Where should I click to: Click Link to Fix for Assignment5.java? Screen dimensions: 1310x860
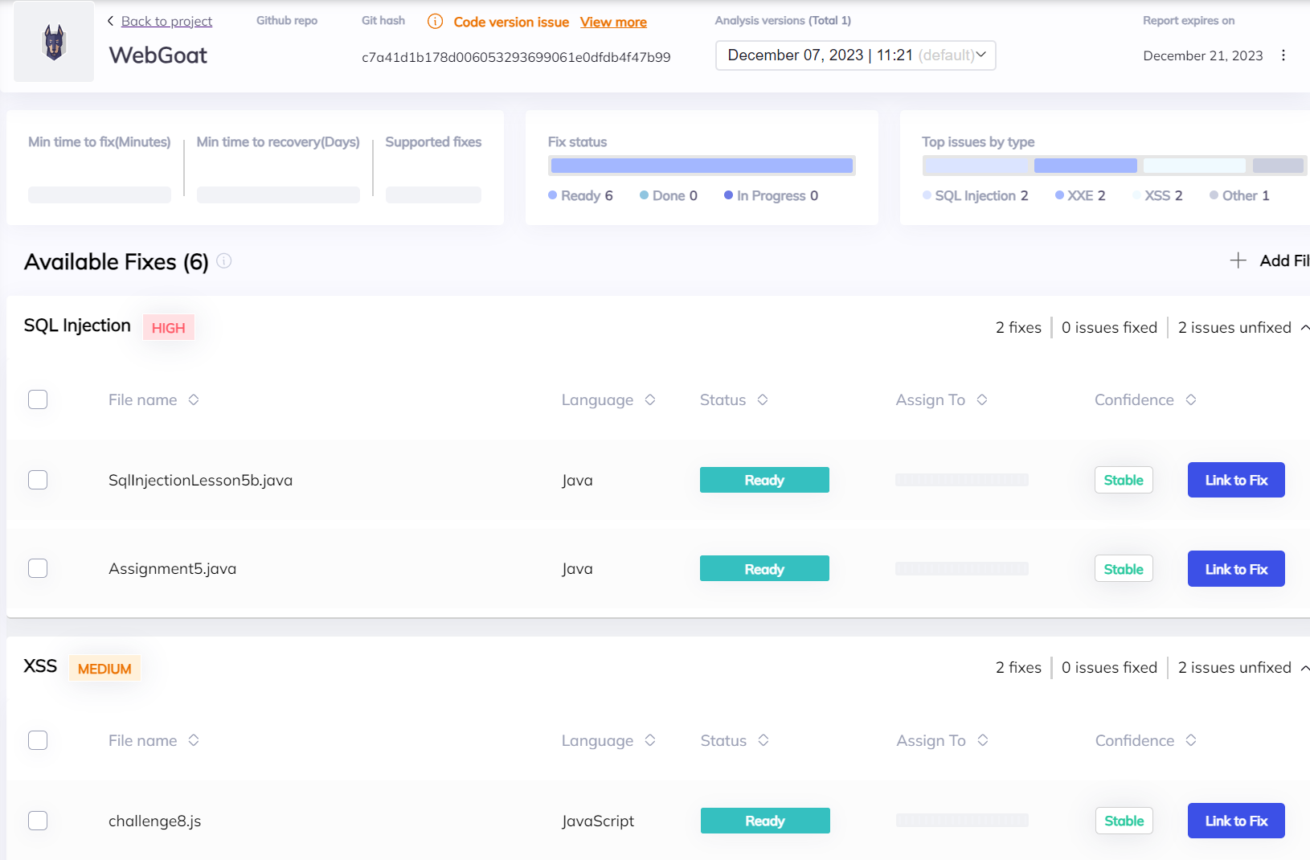[1235, 569]
